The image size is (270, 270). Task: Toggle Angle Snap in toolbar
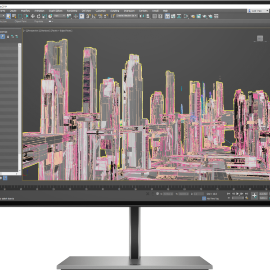click(94, 16)
